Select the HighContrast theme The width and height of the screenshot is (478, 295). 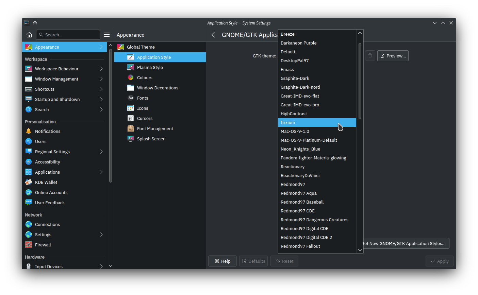(x=317, y=114)
